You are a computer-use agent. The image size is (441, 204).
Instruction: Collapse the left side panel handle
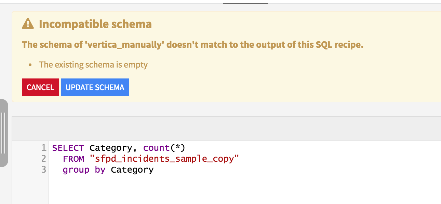click(3, 133)
